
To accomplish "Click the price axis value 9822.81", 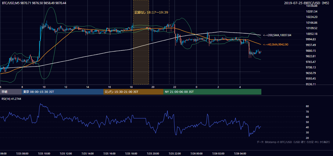I will click(x=311, y=56).
